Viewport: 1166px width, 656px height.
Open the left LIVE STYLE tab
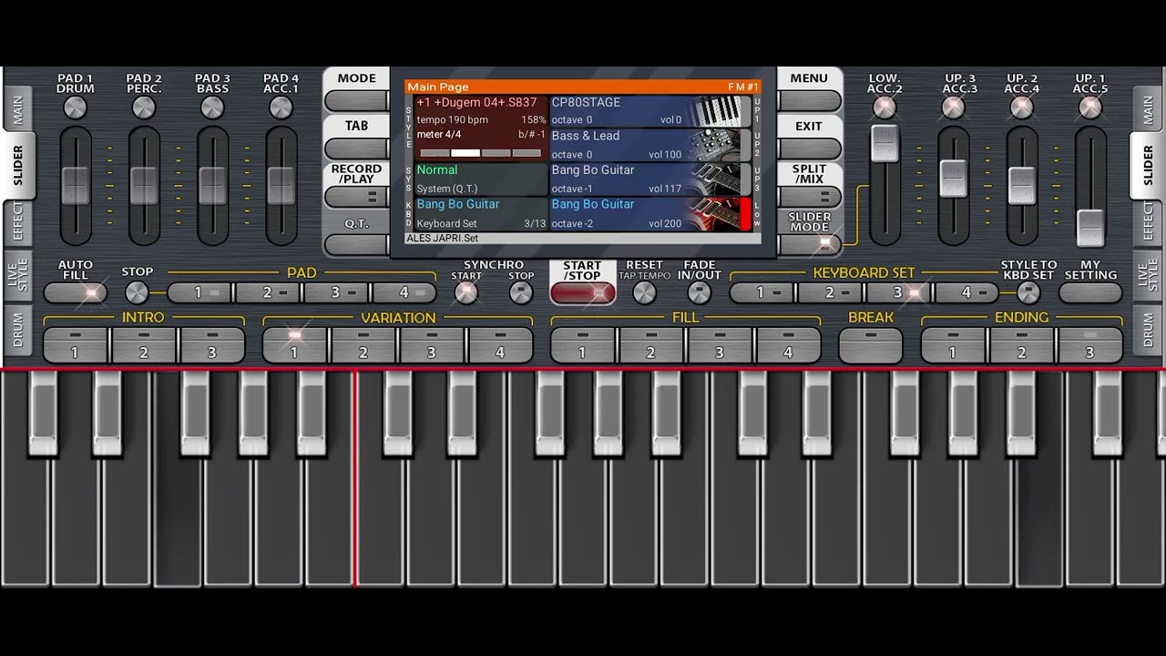click(x=18, y=275)
